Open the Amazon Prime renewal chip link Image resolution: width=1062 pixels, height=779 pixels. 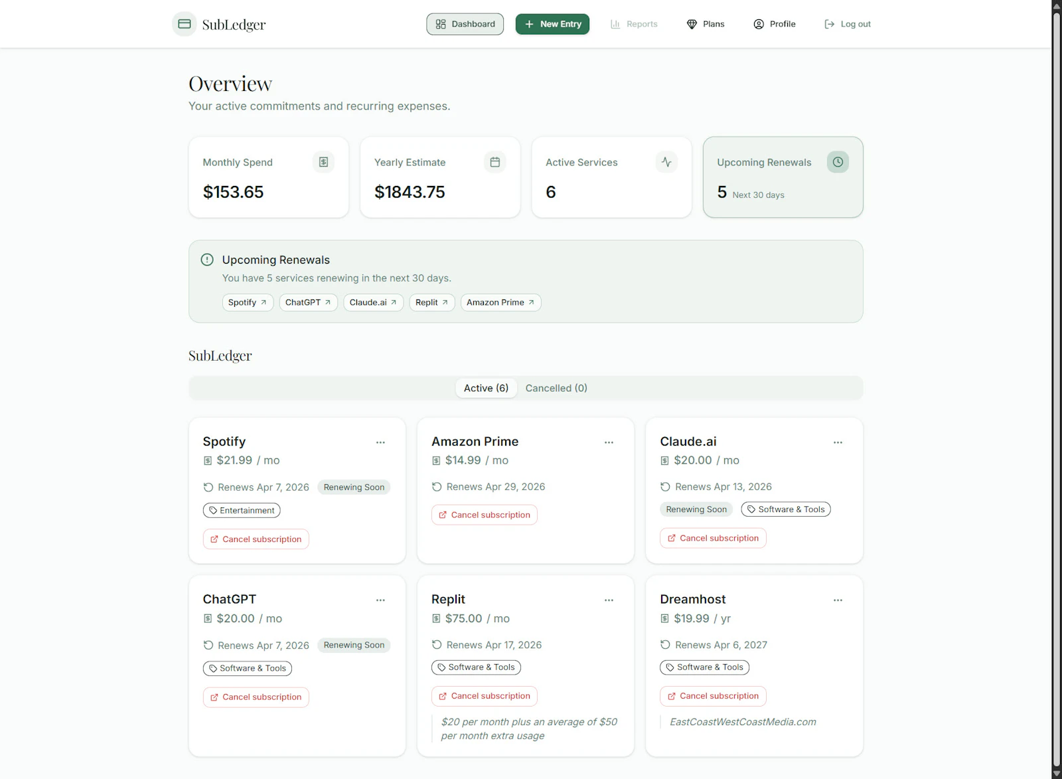pyautogui.click(x=500, y=302)
